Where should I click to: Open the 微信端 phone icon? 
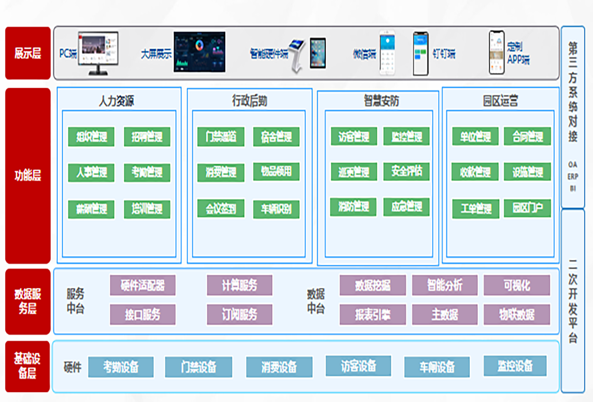386,52
